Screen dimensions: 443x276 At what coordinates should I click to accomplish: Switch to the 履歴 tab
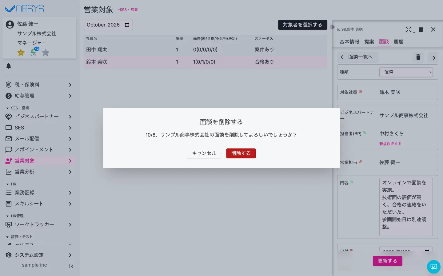coord(399,42)
